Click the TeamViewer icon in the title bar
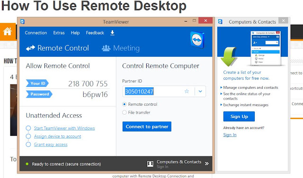This screenshot has height=178, width=303. click(23, 22)
